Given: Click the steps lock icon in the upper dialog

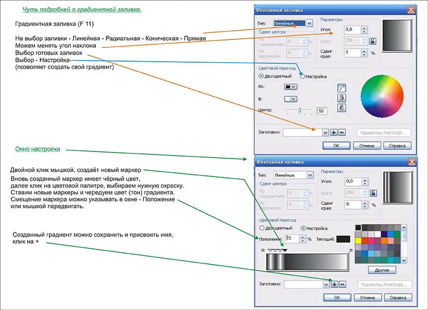Looking at the screenshot, I should (x=373, y=41).
